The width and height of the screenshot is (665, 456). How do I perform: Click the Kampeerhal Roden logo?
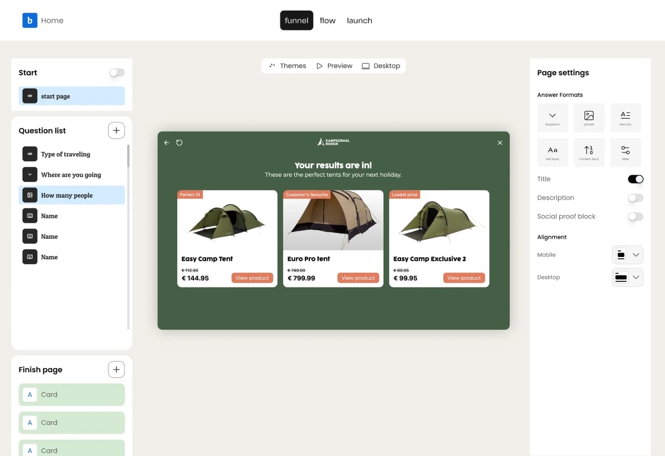[334, 142]
